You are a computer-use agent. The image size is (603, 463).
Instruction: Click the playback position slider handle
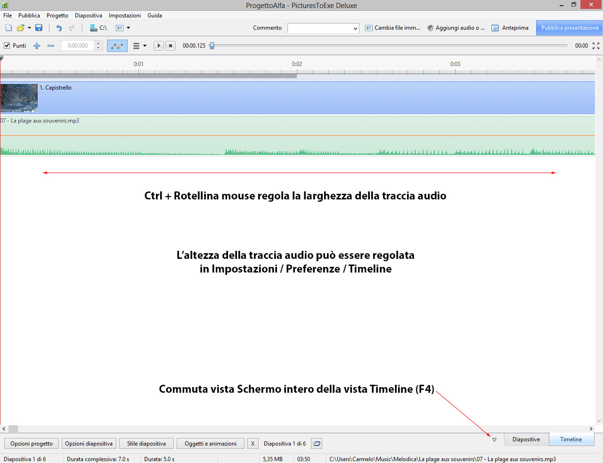click(x=212, y=46)
